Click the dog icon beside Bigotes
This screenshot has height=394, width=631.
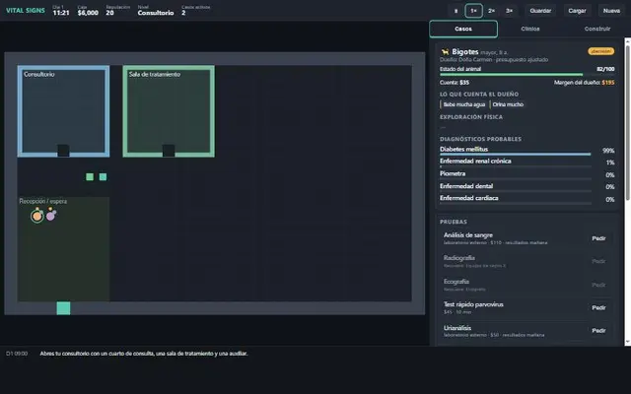click(445, 52)
